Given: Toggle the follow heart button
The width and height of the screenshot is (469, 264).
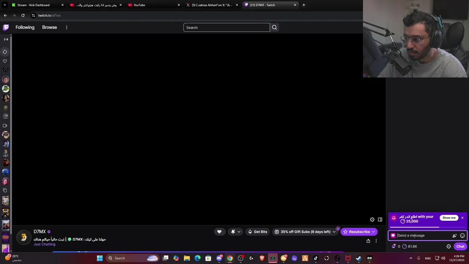Looking at the screenshot, I should click(x=219, y=232).
